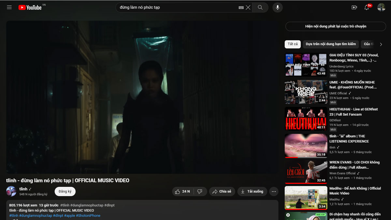Clear the search query text
Screen dimensions: 391x220
pos(248,7)
